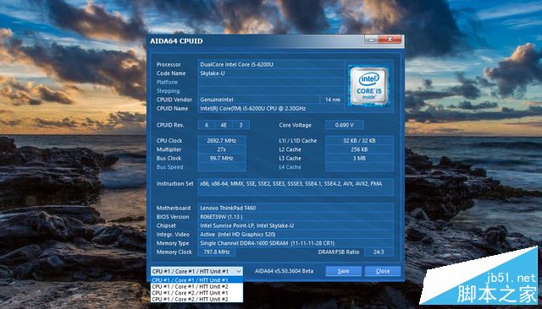Click the DRAM:FSB Ratio value 24:3
Viewport: 542px width, 309px height.
[379, 252]
